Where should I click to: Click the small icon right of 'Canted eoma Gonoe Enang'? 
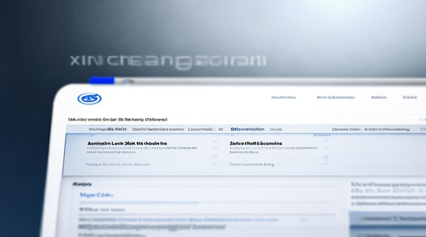[326, 164]
